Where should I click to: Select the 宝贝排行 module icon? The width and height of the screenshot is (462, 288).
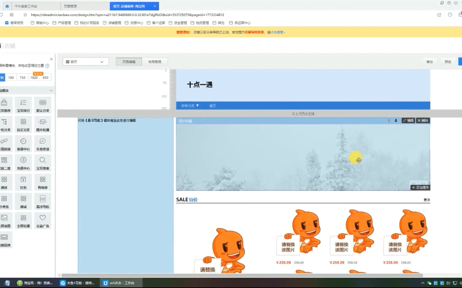point(23,103)
